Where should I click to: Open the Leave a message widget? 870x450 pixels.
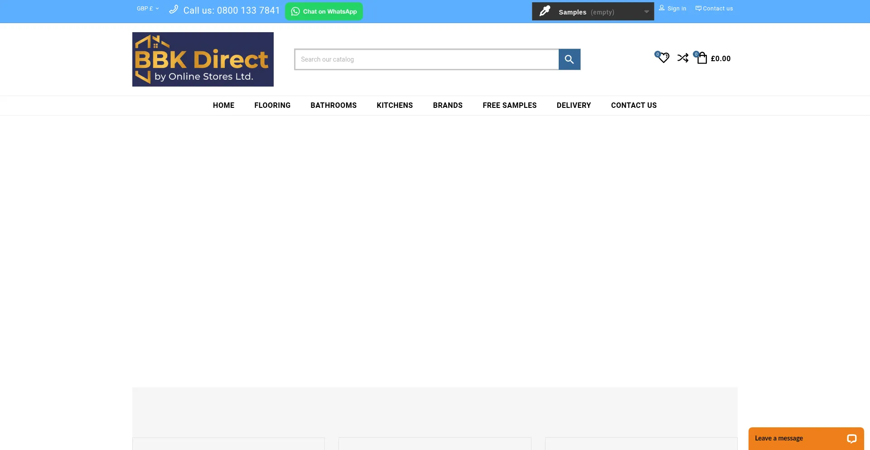779,438
